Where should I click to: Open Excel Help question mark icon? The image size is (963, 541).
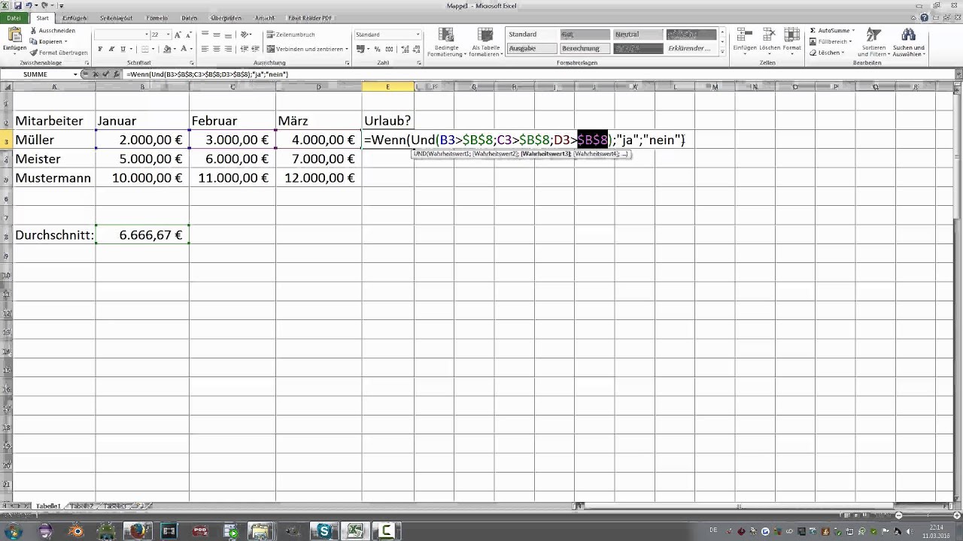click(x=926, y=18)
